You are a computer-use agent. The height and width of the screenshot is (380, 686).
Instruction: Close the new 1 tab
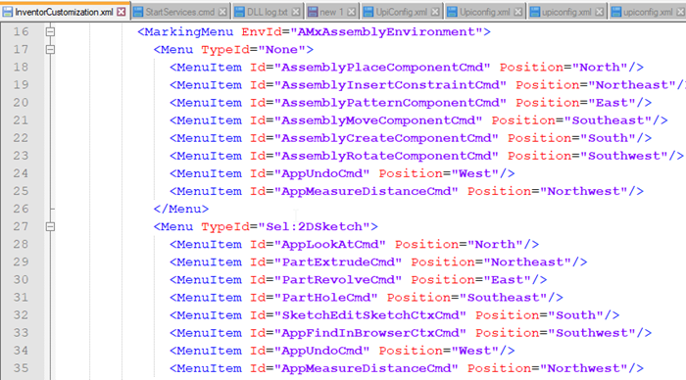pos(351,12)
